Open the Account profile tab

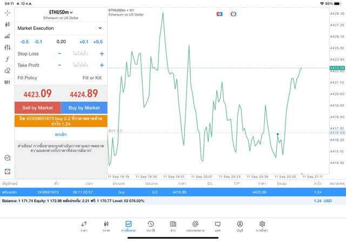pos(239,226)
